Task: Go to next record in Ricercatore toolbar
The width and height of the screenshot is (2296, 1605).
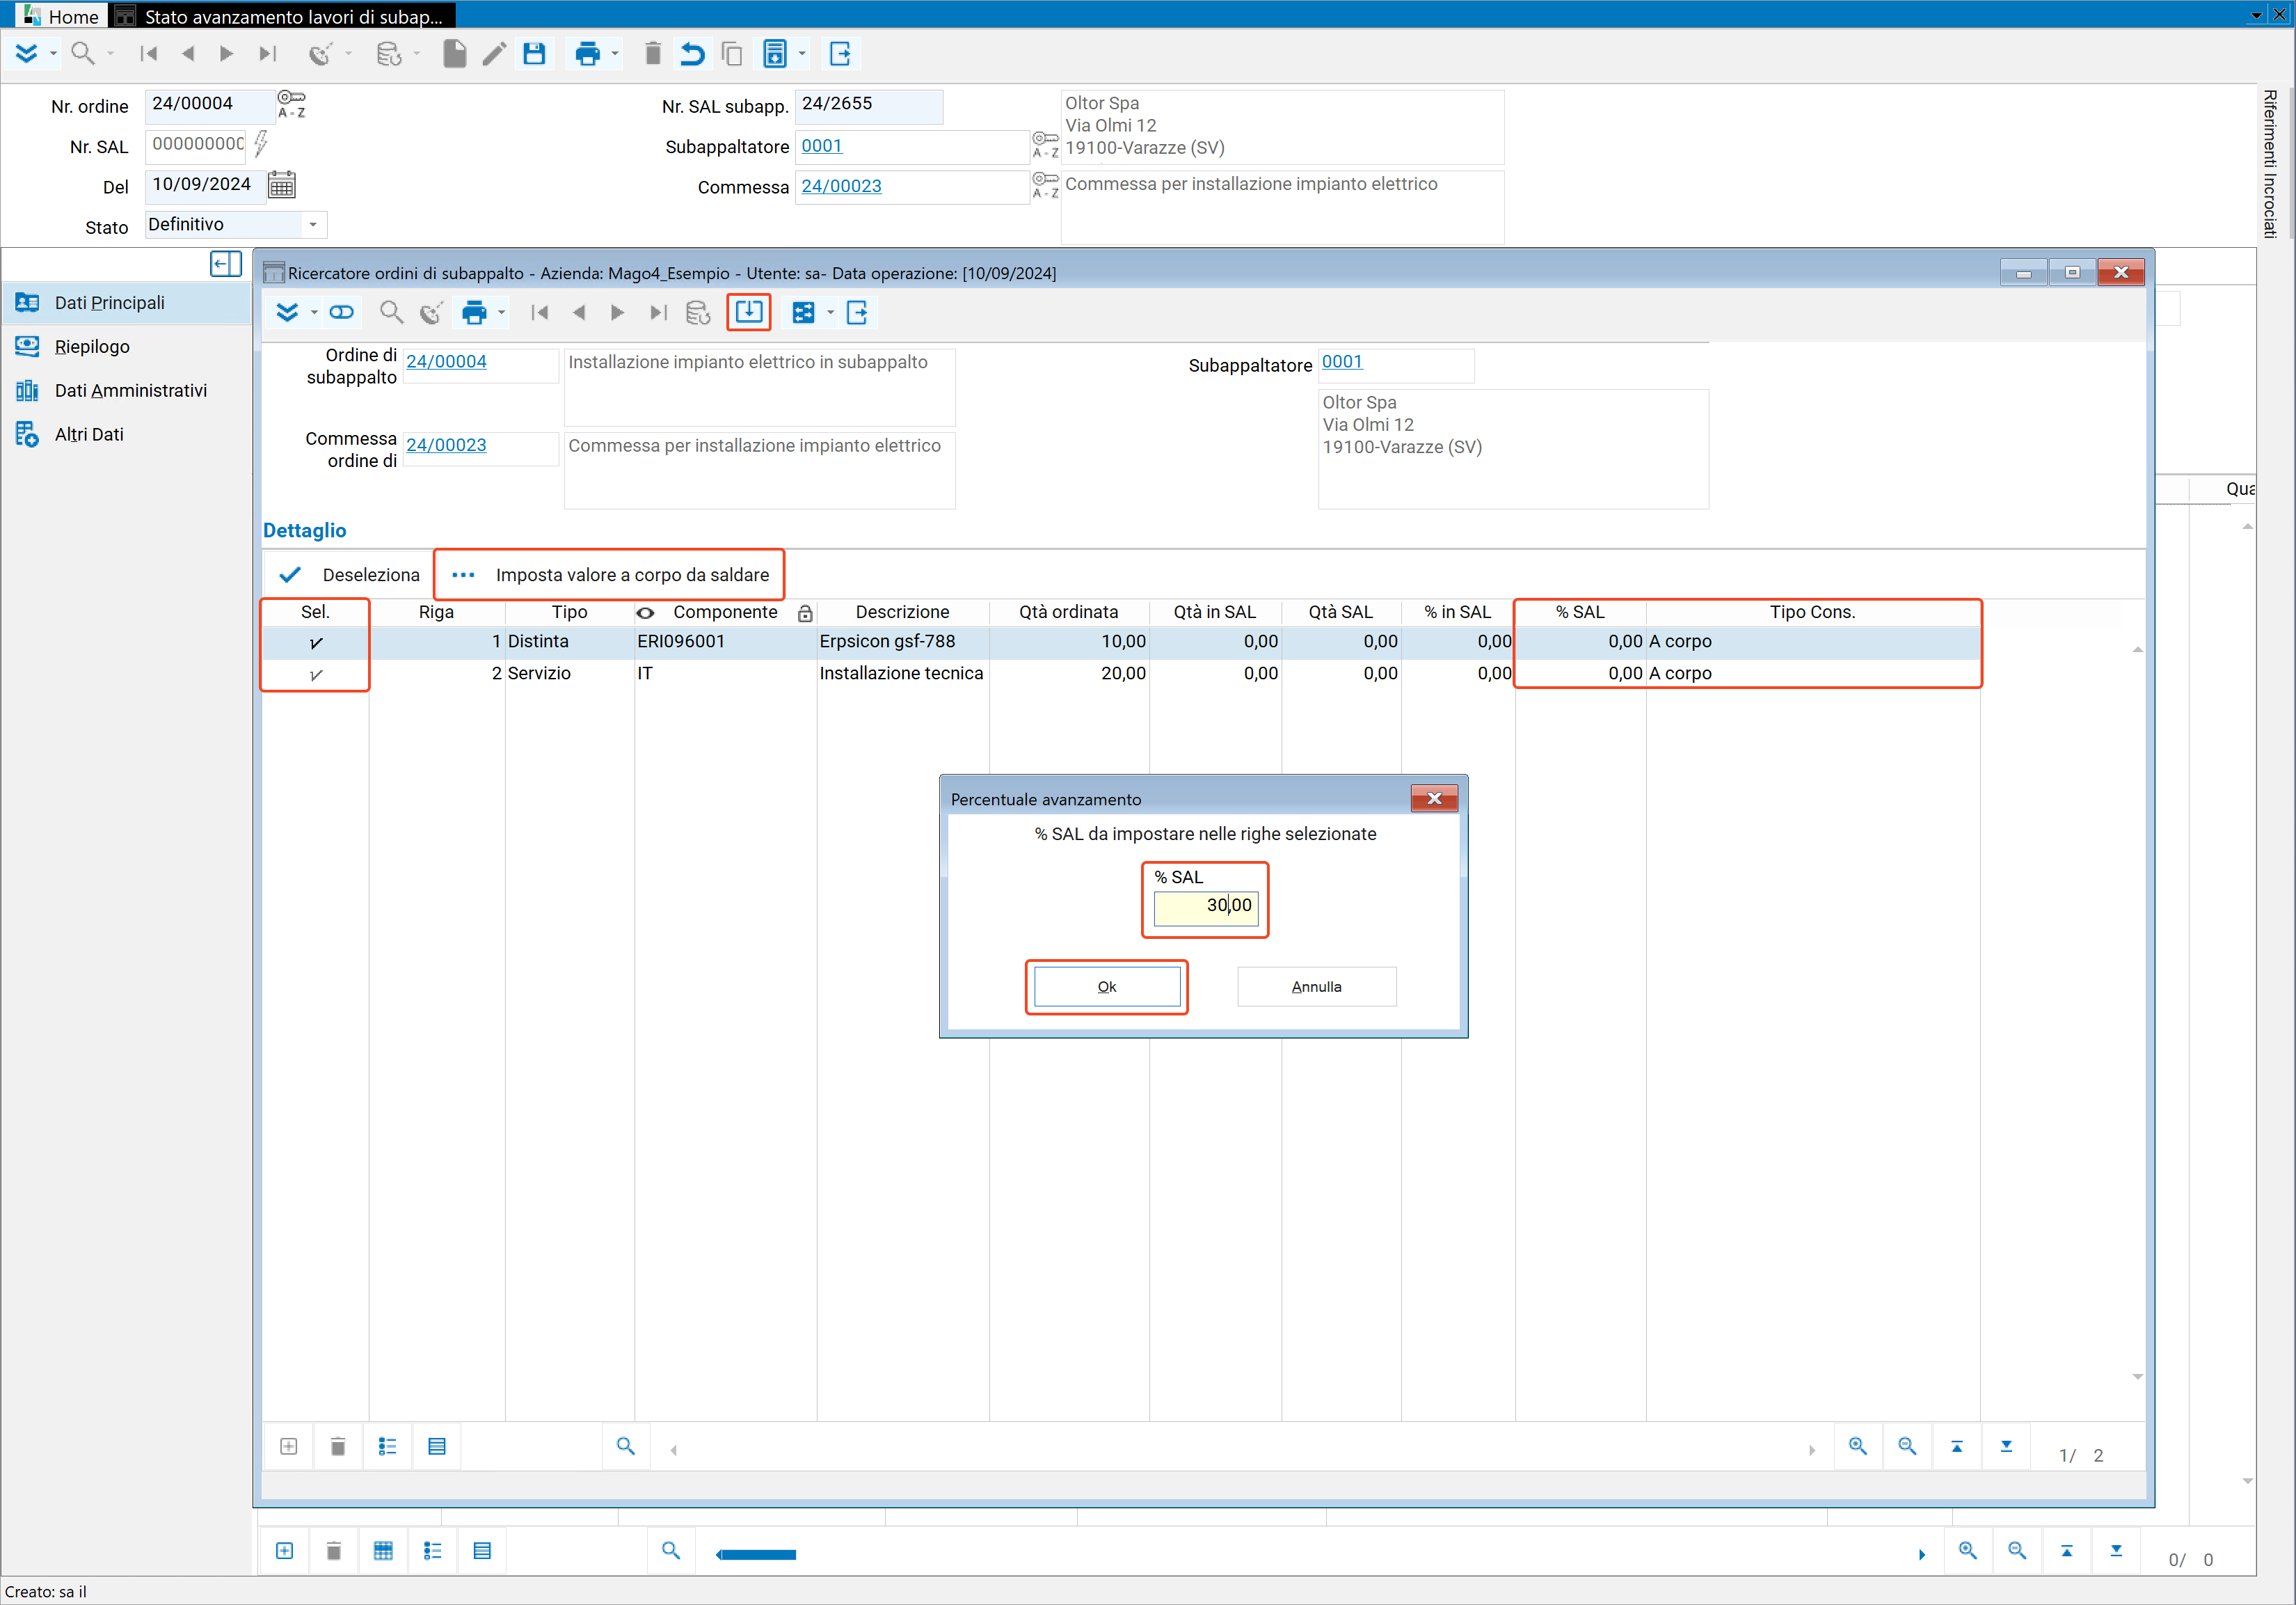Action: coord(617,313)
